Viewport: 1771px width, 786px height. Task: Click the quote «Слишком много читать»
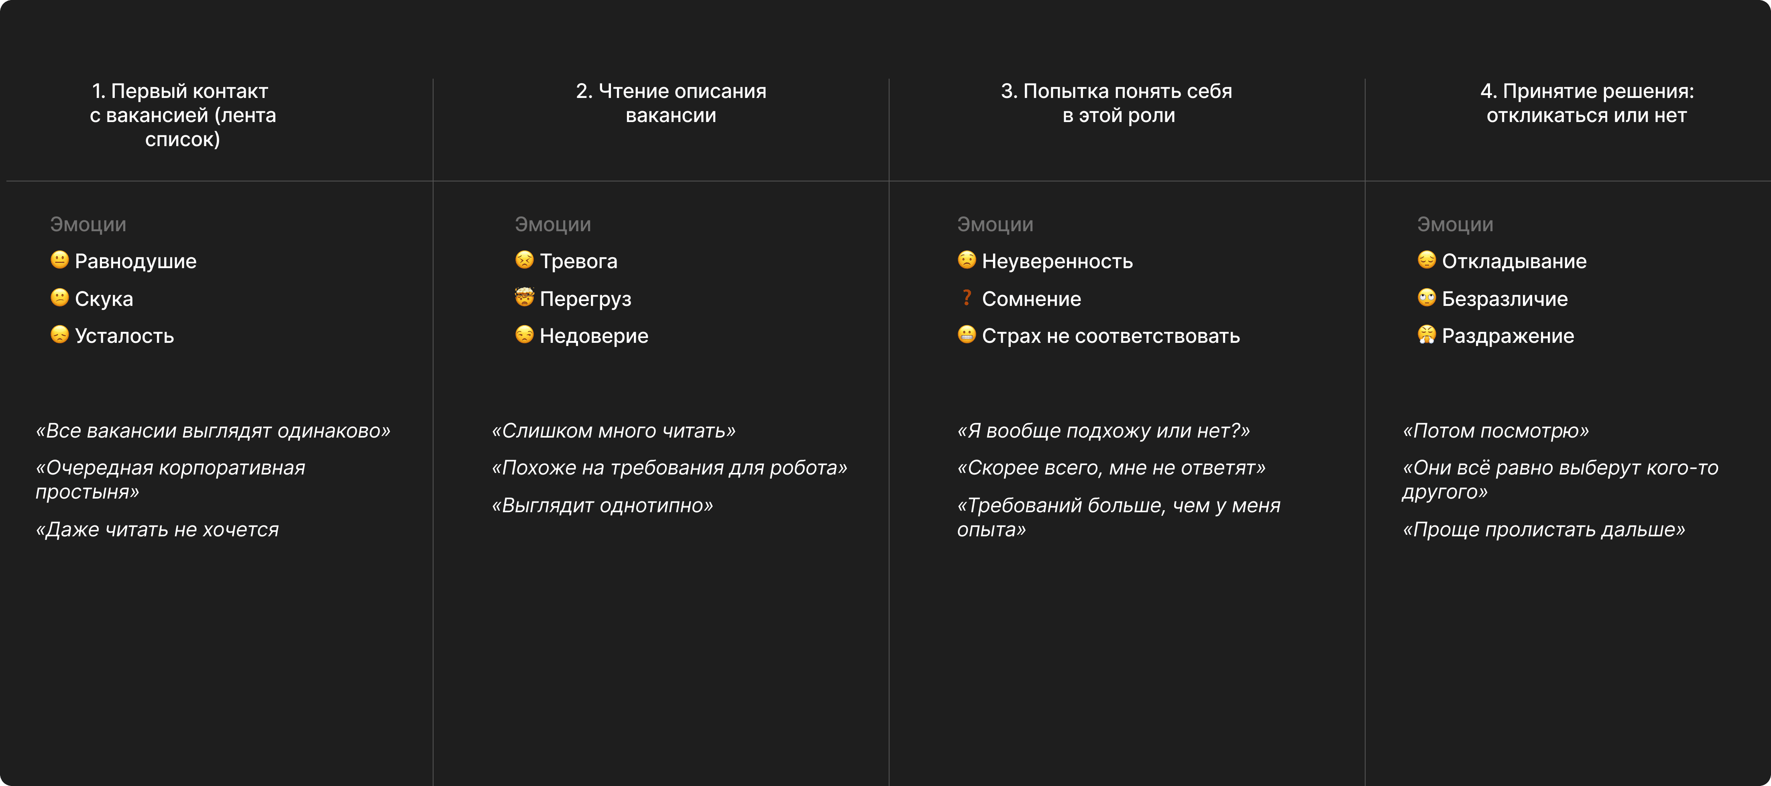click(613, 430)
